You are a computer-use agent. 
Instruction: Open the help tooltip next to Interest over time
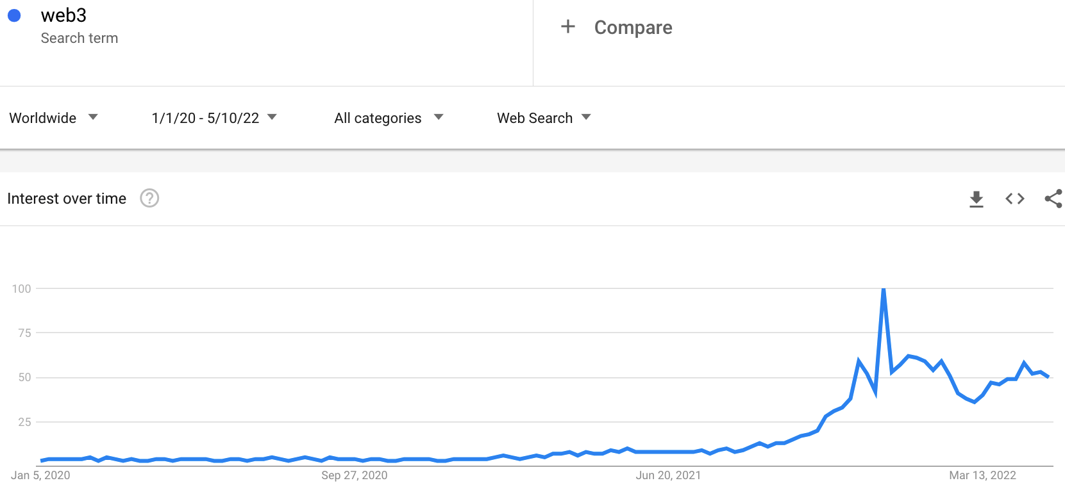tap(149, 199)
